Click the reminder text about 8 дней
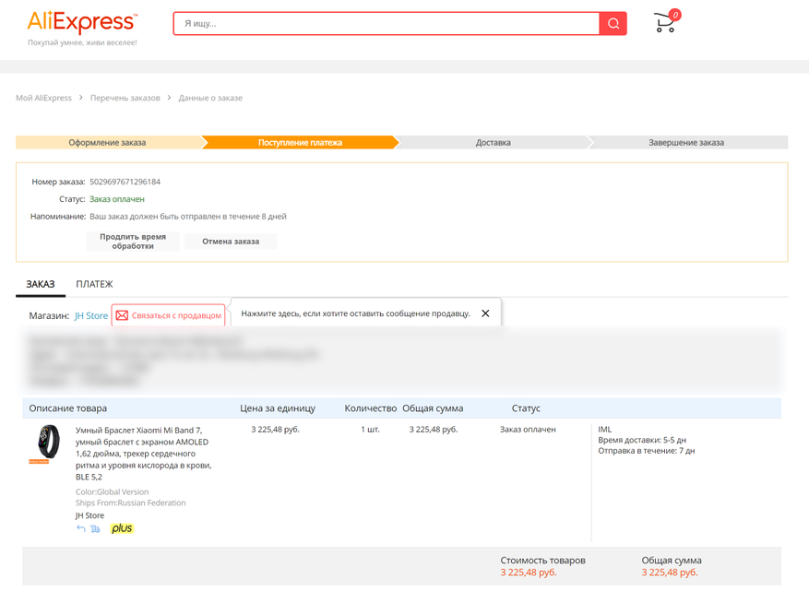 click(x=188, y=217)
